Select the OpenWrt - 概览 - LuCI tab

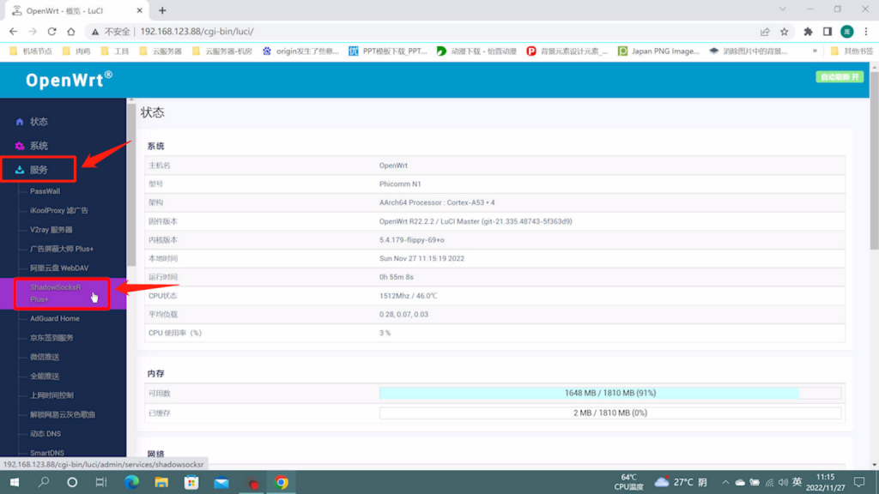[x=77, y=10]
